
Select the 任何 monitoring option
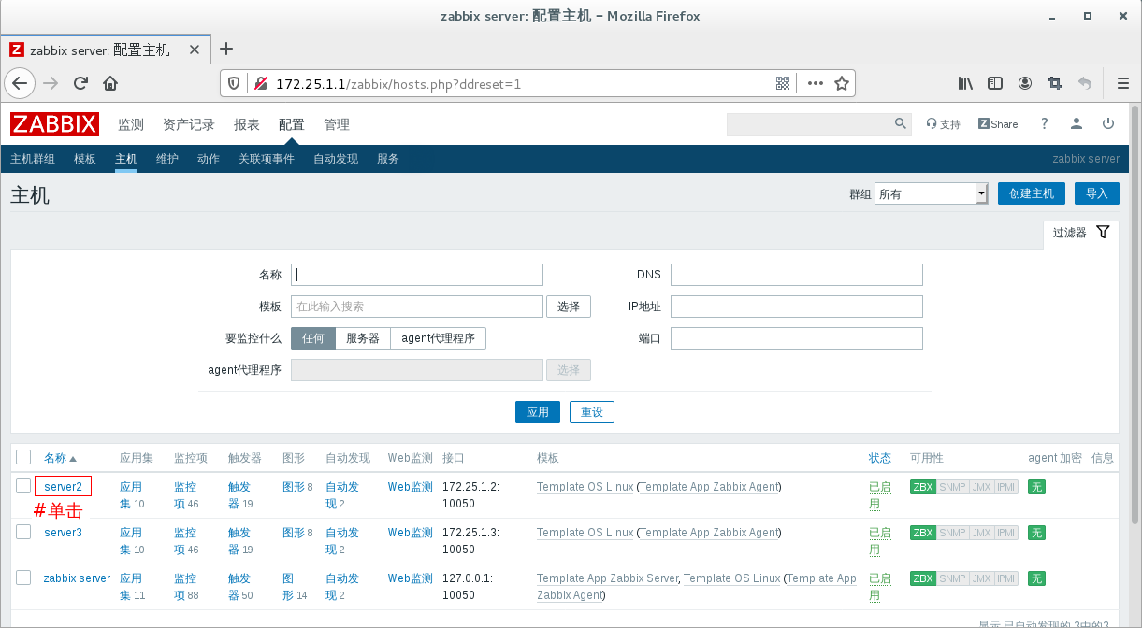pyautogui.click(x=312, y=338)
